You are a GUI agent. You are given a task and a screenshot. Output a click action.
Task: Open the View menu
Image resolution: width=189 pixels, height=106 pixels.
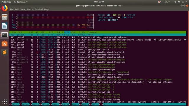click(x=23, y=9)
